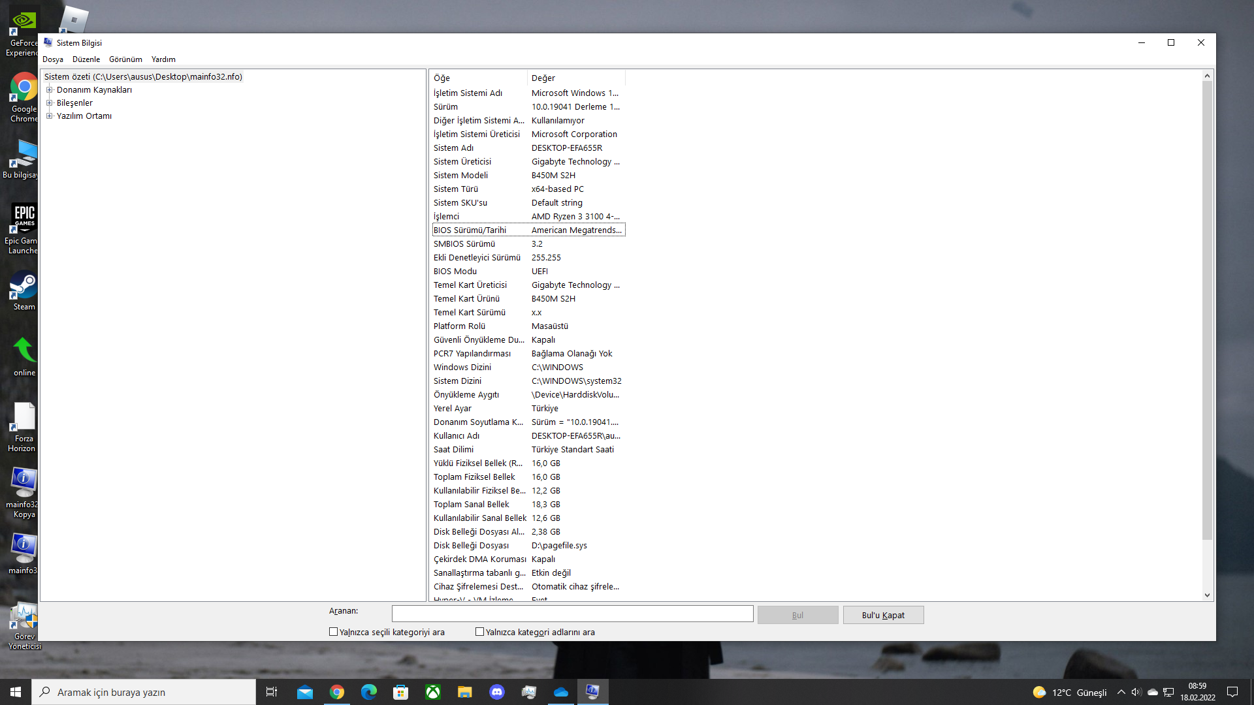
Task: Expand Donanım Kaynakları tree node
Action: pyautogui.click(x=49, y=89)
